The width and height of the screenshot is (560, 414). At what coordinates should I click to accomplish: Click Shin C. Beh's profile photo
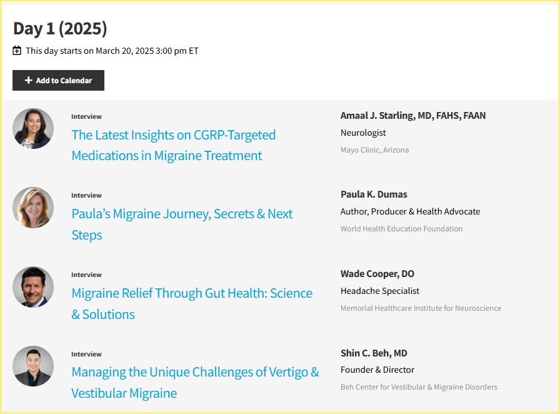pos(33,366)
